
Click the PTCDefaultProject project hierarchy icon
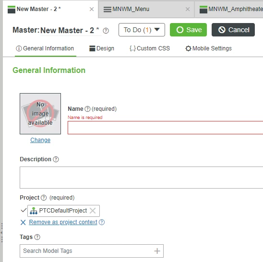(x=34, y=211)
